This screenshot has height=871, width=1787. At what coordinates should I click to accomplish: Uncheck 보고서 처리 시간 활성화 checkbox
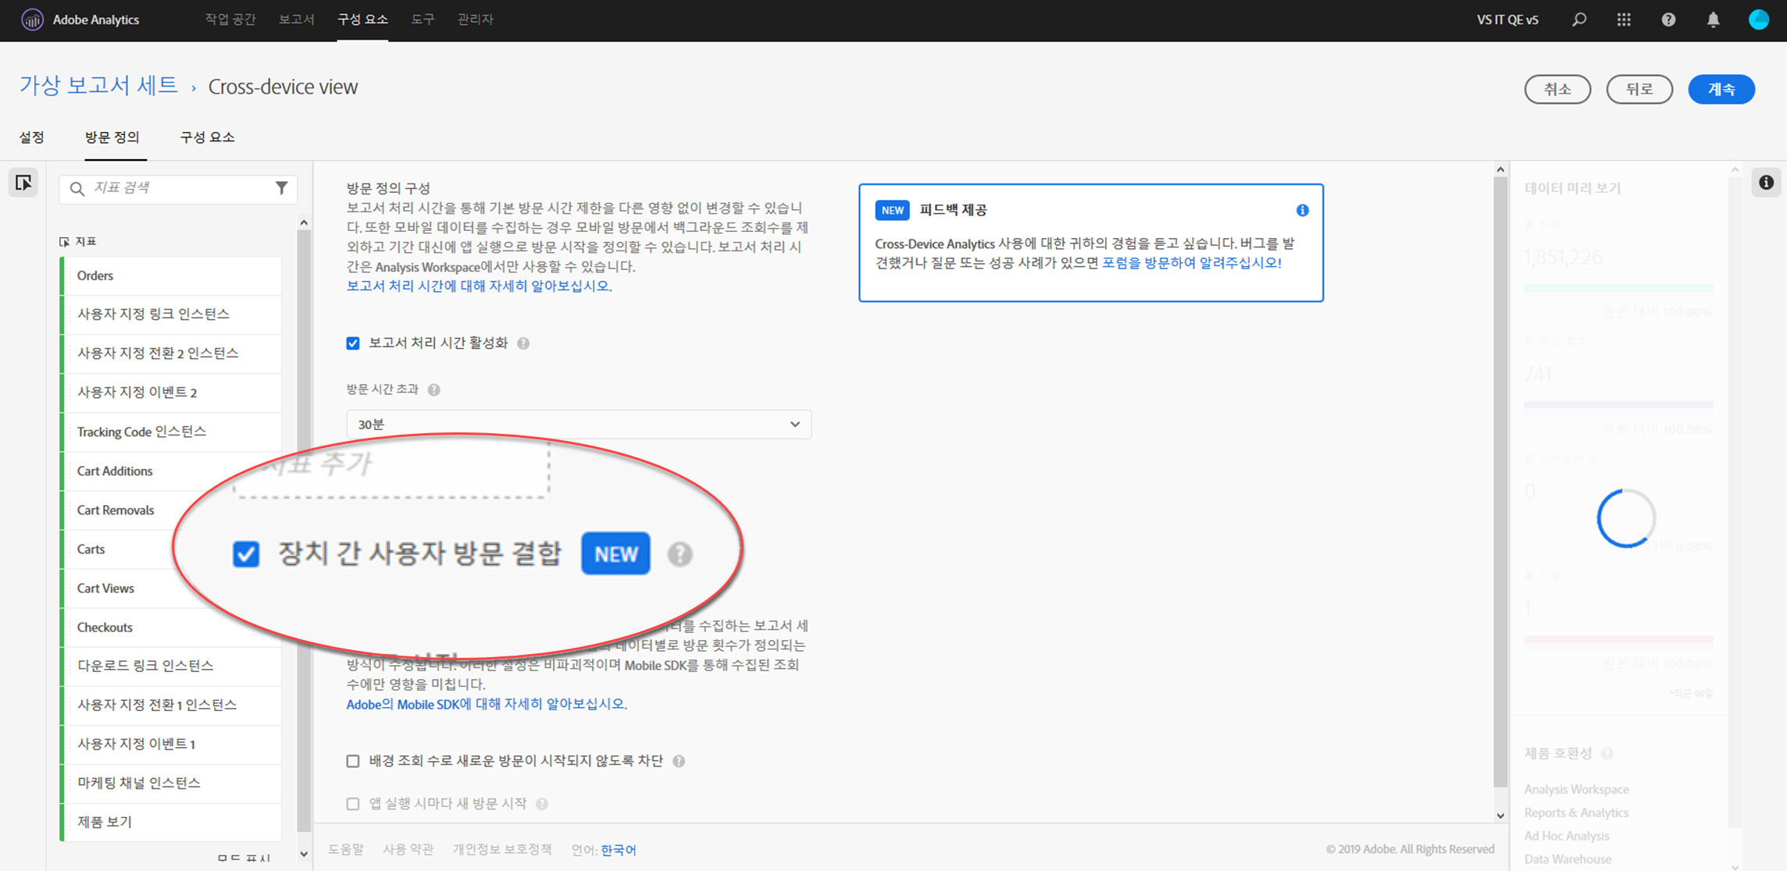353,343
